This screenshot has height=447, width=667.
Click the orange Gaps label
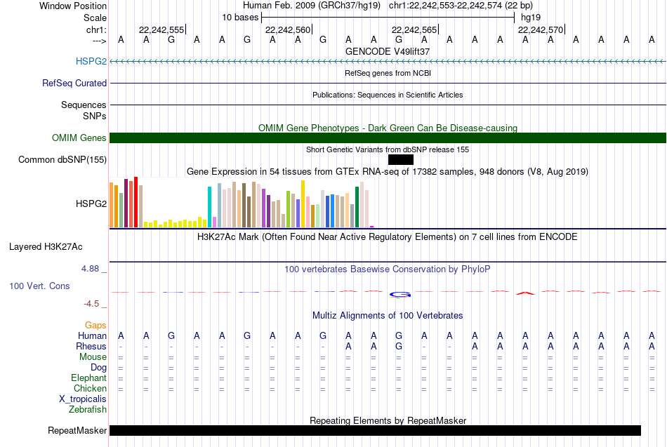95,326
